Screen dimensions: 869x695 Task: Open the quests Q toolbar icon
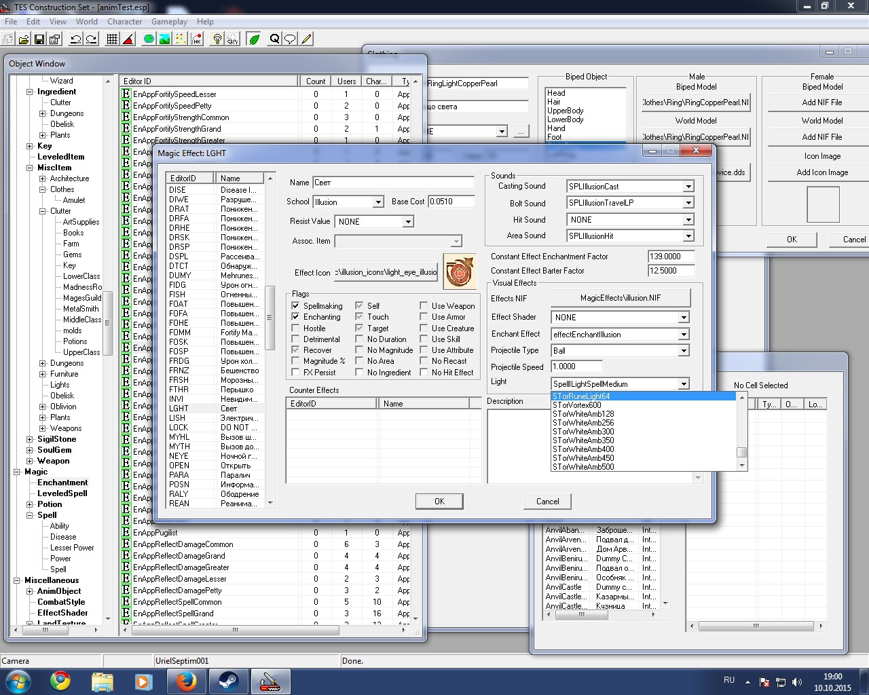(x=275, y=39)
